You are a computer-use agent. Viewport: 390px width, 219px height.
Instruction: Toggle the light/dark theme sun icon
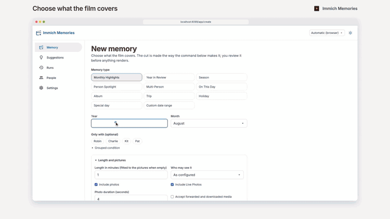click(350, 33)
